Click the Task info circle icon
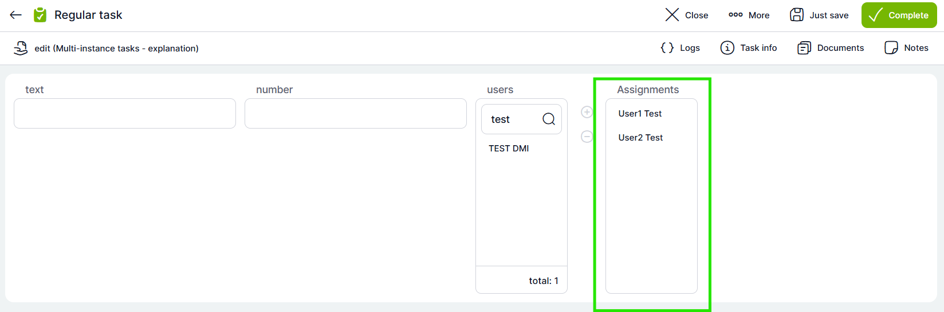This screenshot has height=312, width=944. 727,48
